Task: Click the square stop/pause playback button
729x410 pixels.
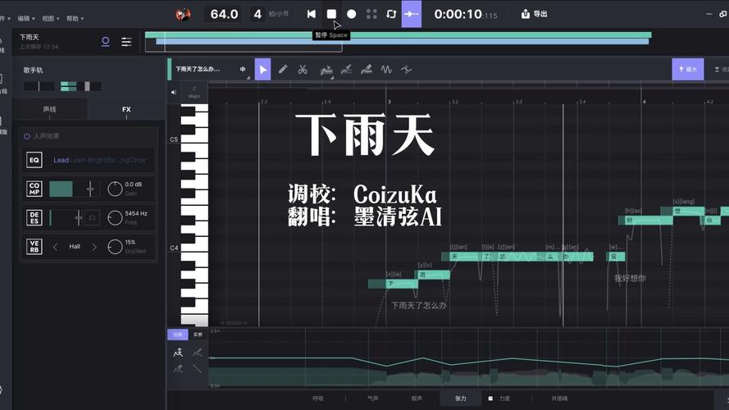Action: click(x=331, y=14)
